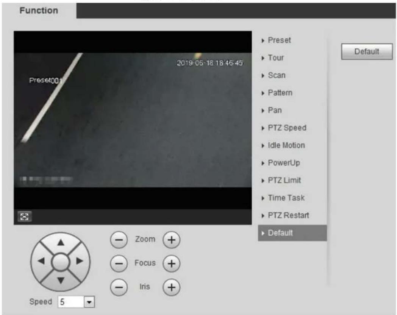Open iris with plus button
The height and width of the screenshot is (315, 397).
pos(171,287)
